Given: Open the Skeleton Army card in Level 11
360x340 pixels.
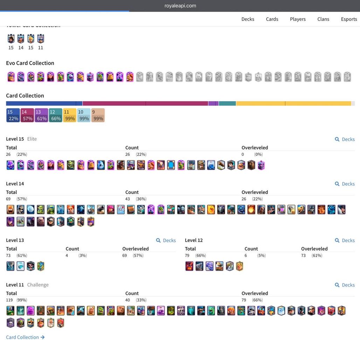Looking at the screenshot, I should pos(181,311).
